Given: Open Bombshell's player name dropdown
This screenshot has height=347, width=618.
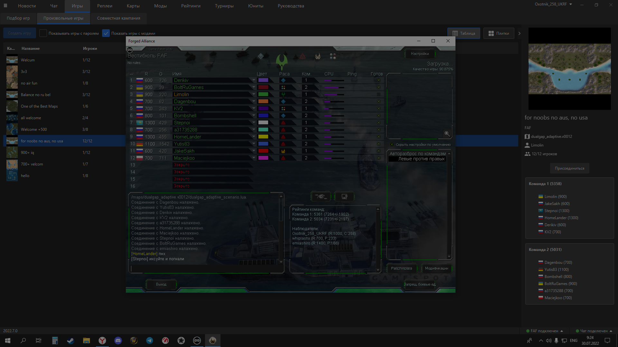Looking at the screenshot, I should [254, 116].
